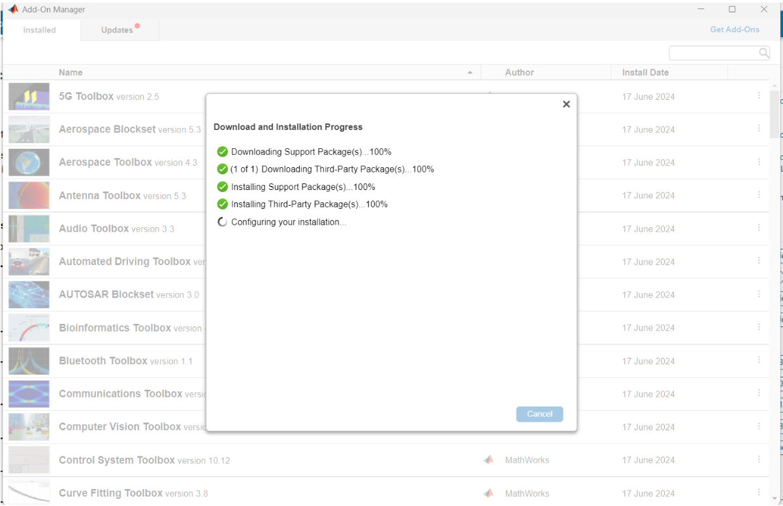The width and height of the screenshot is (783, 506).
Task: Open the Get Add-Ons link
Action: click(x=735, y=29)
